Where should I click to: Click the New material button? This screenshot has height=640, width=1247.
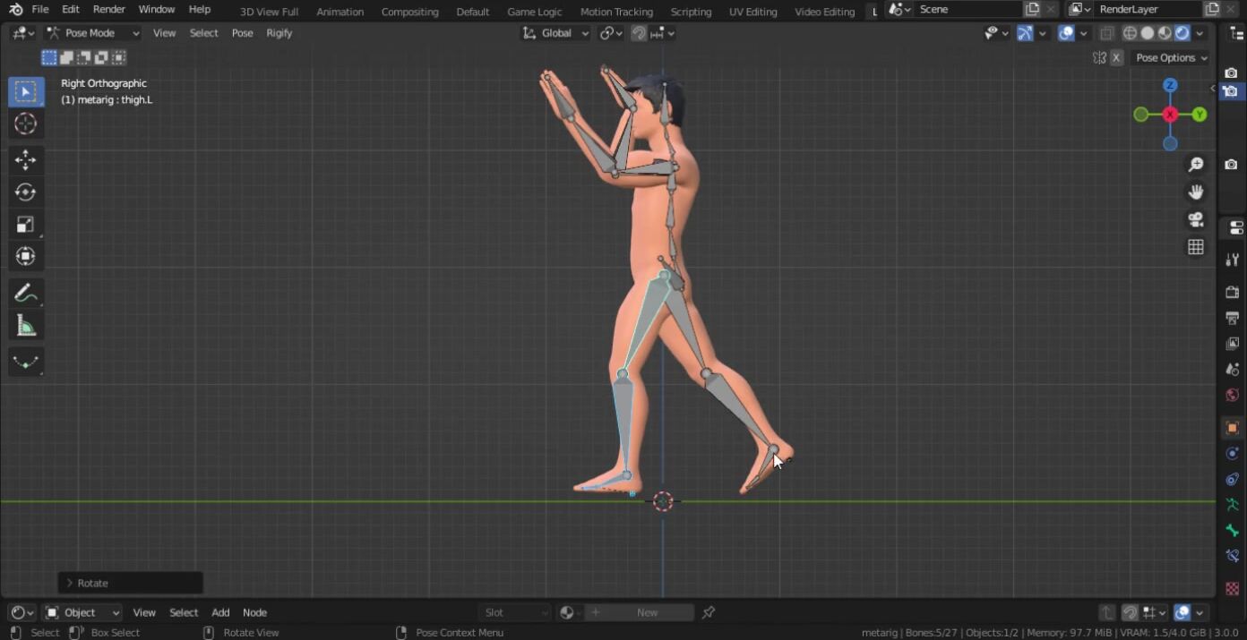647,612
